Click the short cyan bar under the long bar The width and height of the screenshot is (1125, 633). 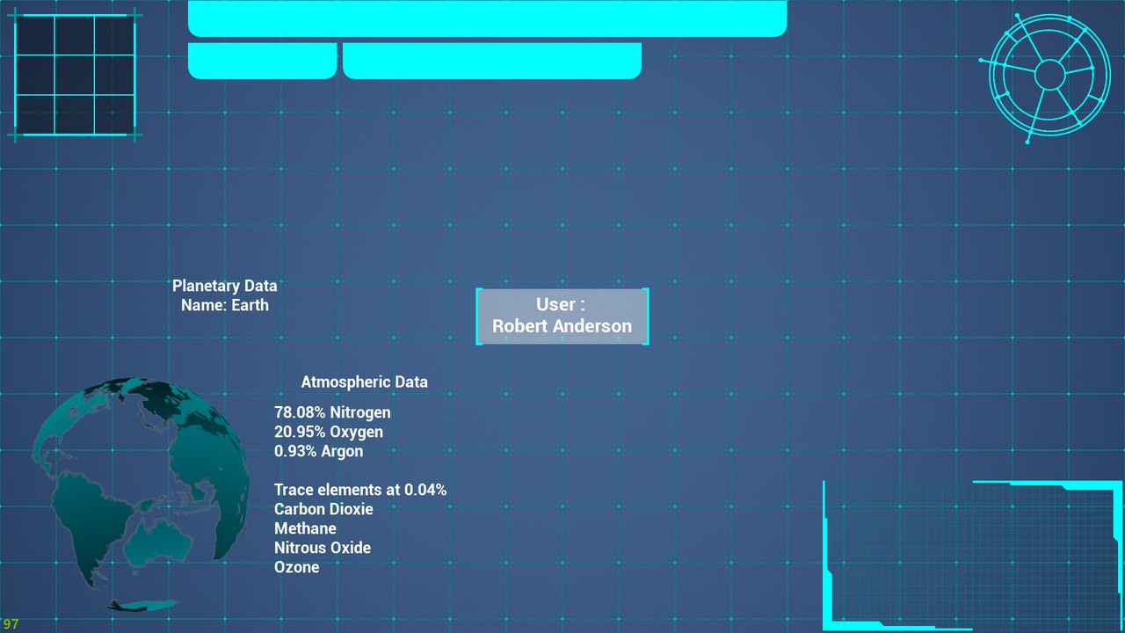(x=263, y=61)
